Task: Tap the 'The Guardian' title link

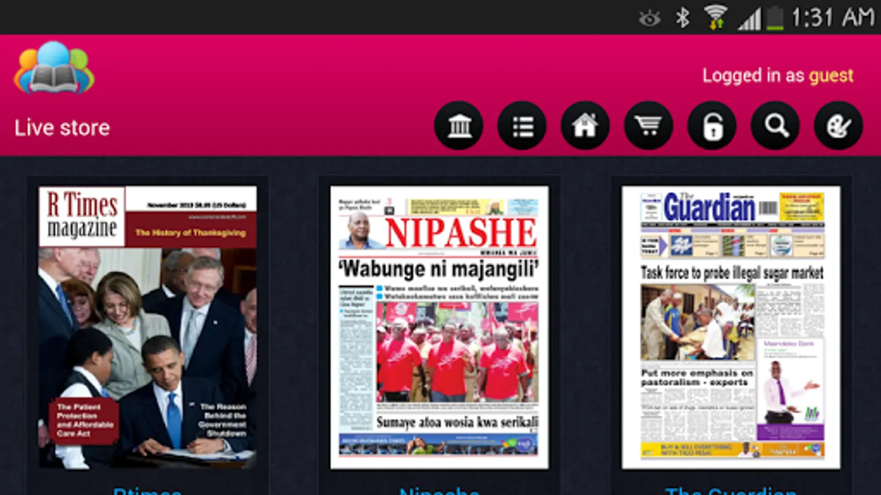Action: click(x=731, y=491)
